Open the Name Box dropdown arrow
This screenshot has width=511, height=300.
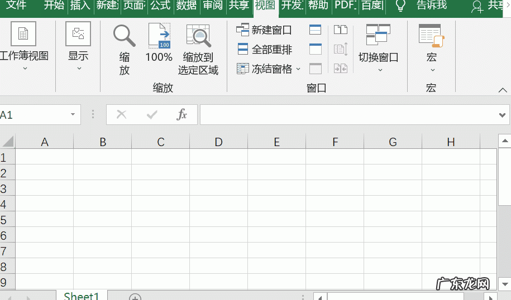click(x=73, y=115)
